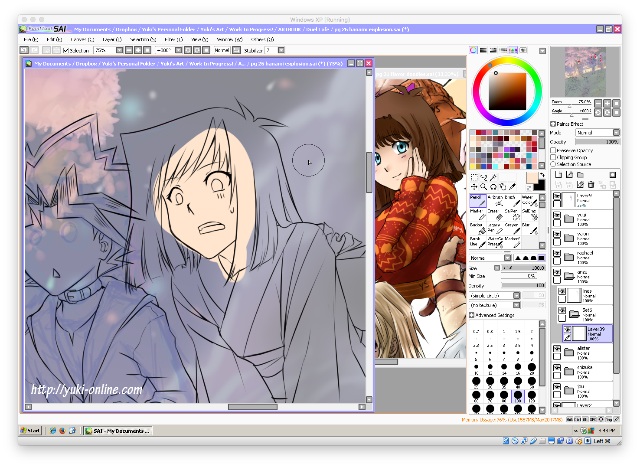Select the SelPen selection pen tool

[x=512, y=214]
